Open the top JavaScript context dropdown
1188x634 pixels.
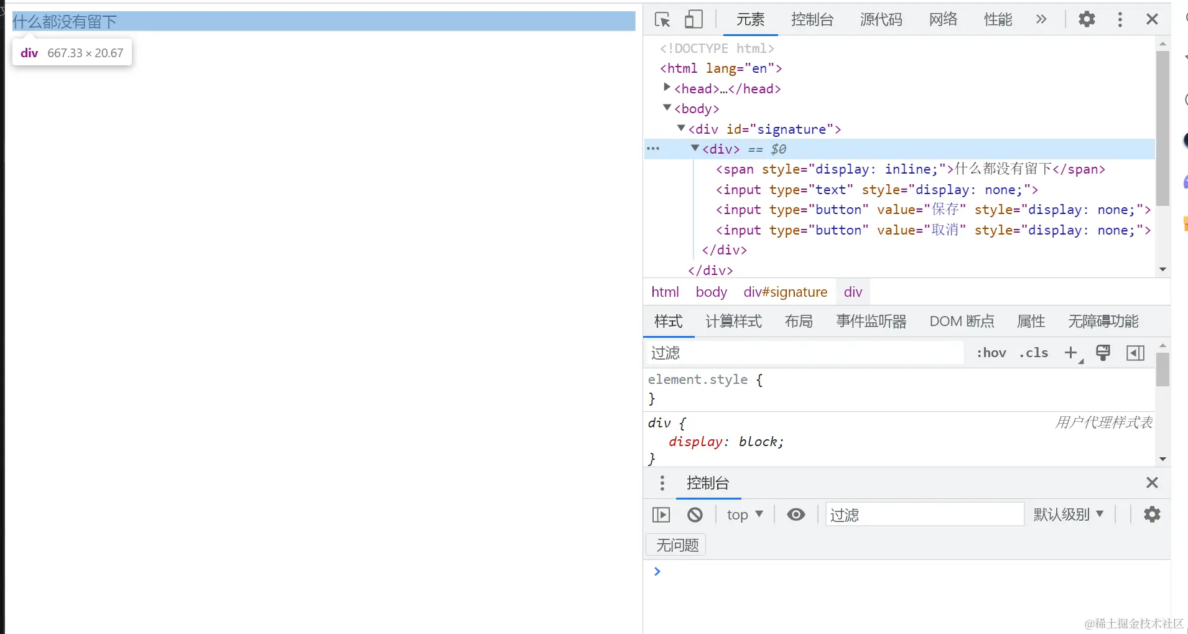pos(745,515)
